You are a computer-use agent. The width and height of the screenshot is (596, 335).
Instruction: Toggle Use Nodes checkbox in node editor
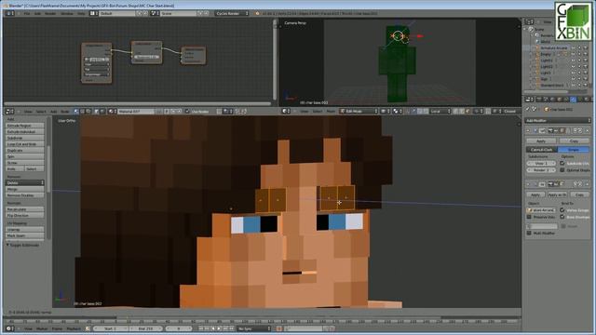(x=187, y=112)
